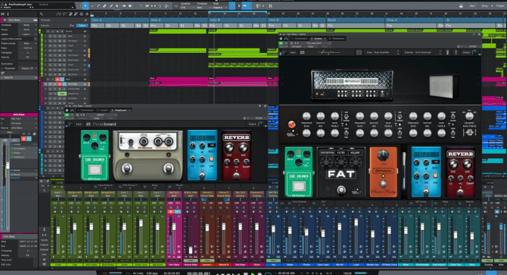Click the wrench track list settings icon

(x=42, y=14)
